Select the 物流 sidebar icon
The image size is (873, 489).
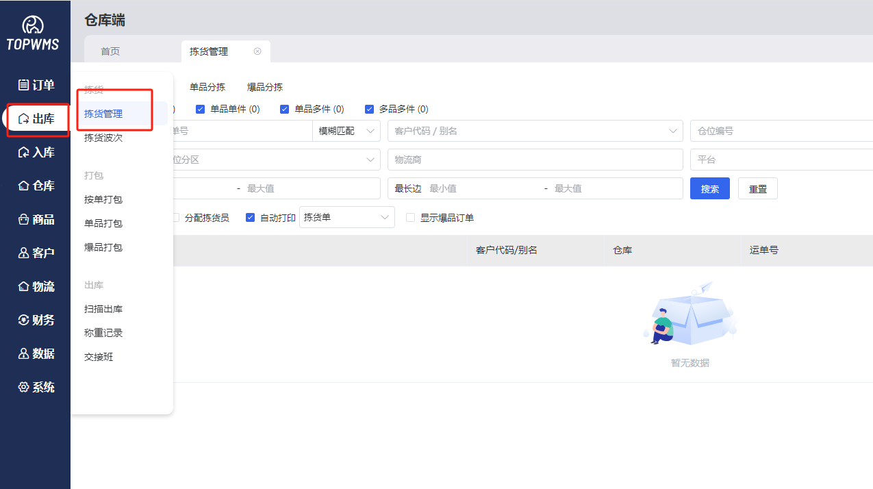tap(24, 286)
